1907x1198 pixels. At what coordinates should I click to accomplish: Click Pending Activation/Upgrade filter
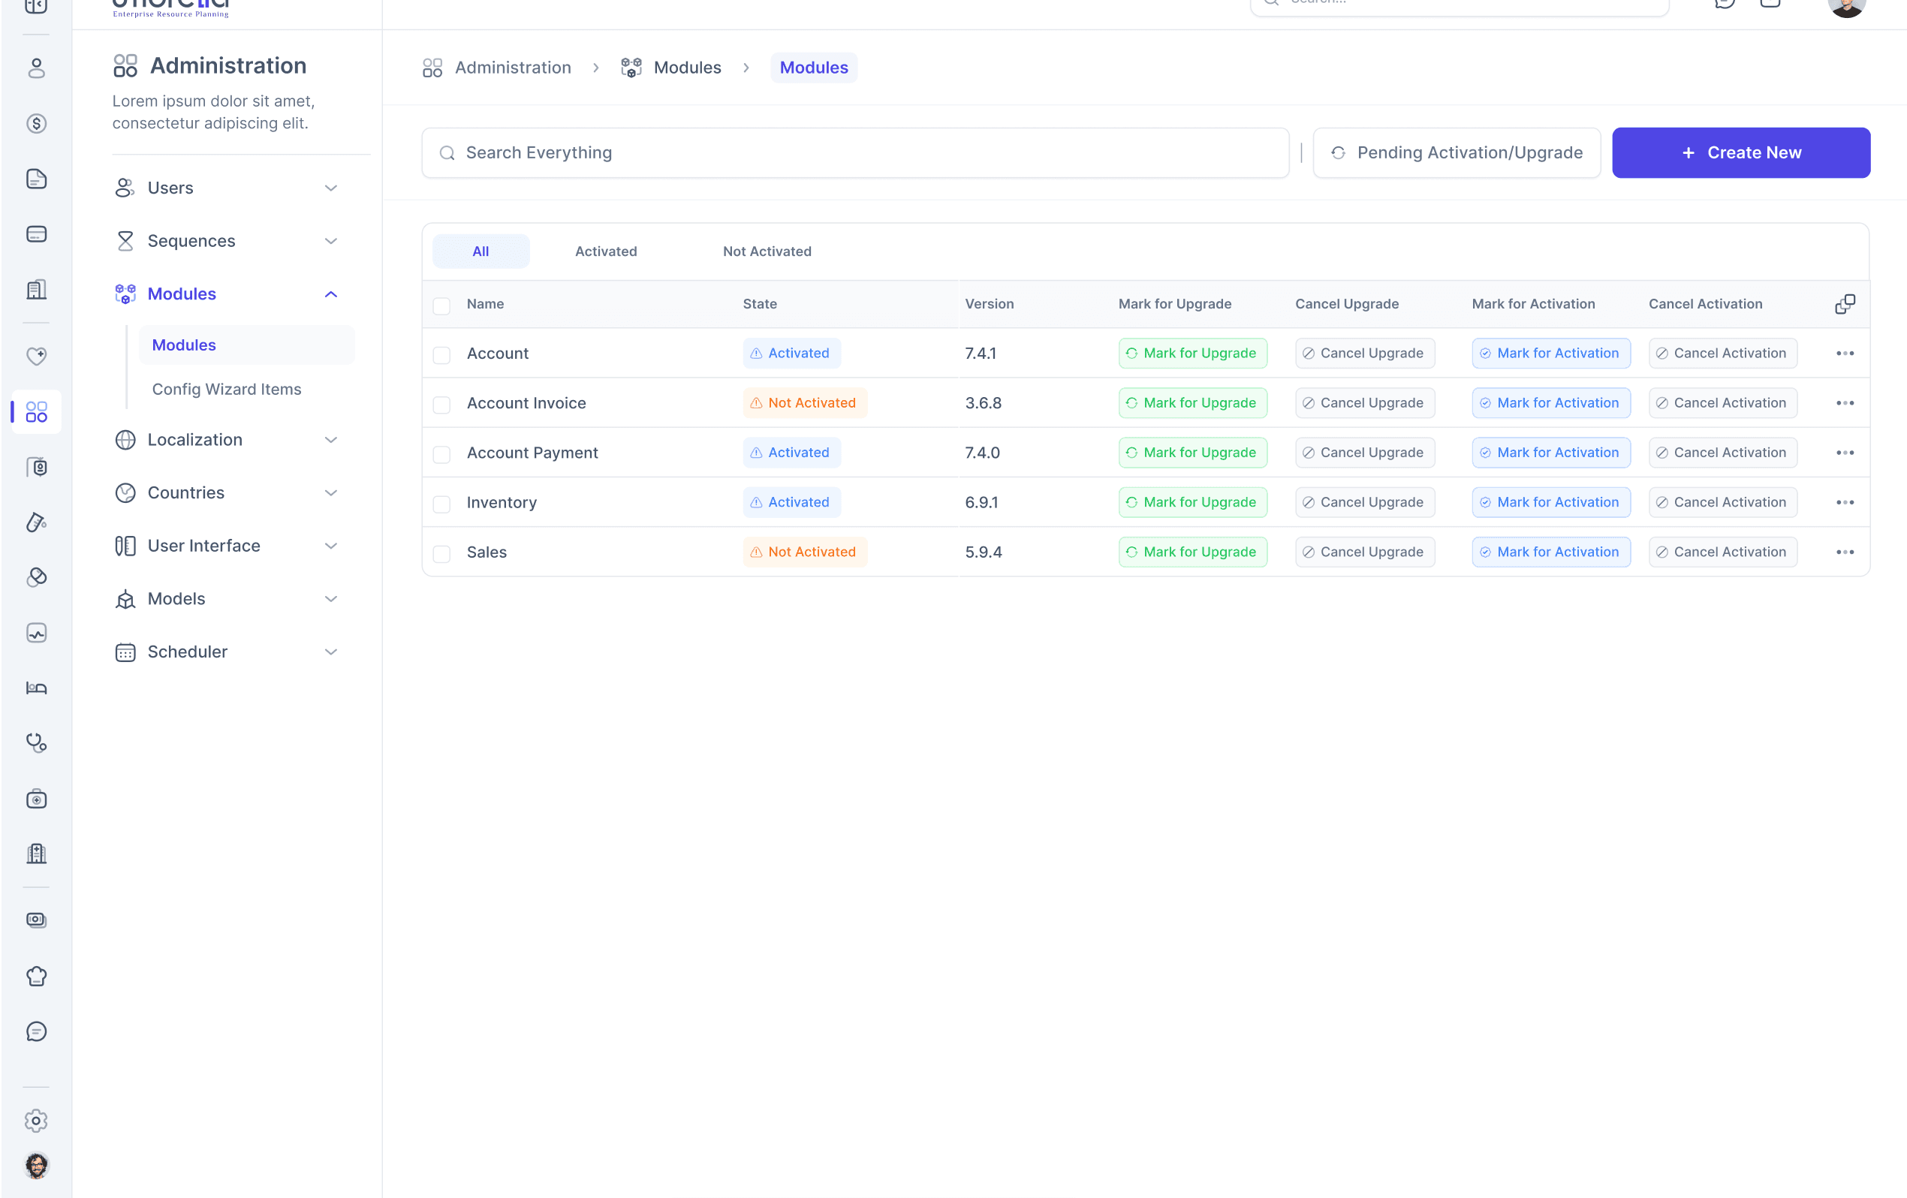pos(1457,153)
